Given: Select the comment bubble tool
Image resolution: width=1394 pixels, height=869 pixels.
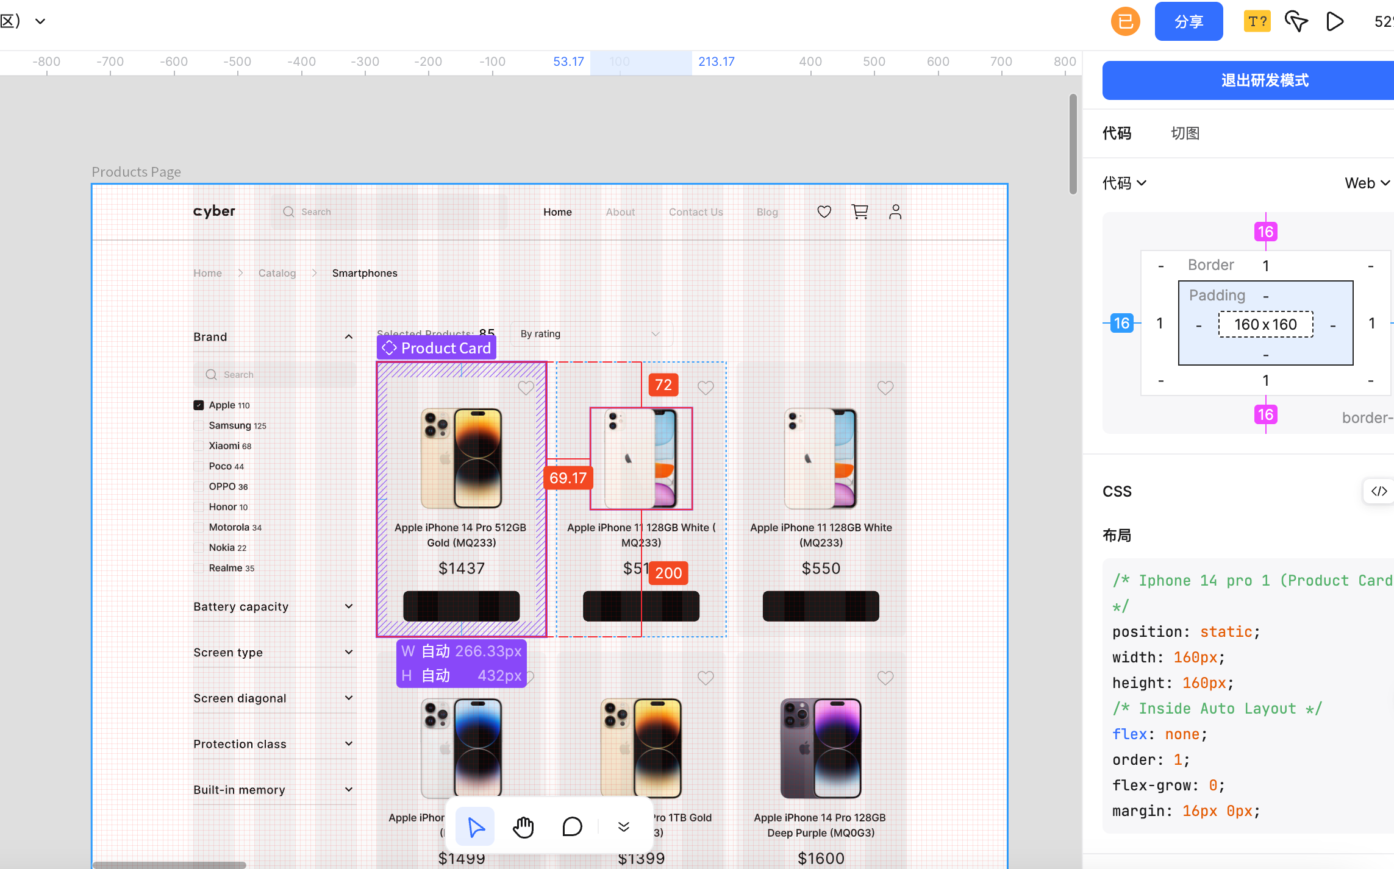Looking at the screenshot, I should [x=572, y=827].
